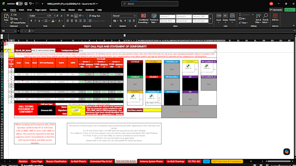Toggle right text alignment
Screen dimensions: 296x166
click(x=76, y=21)
